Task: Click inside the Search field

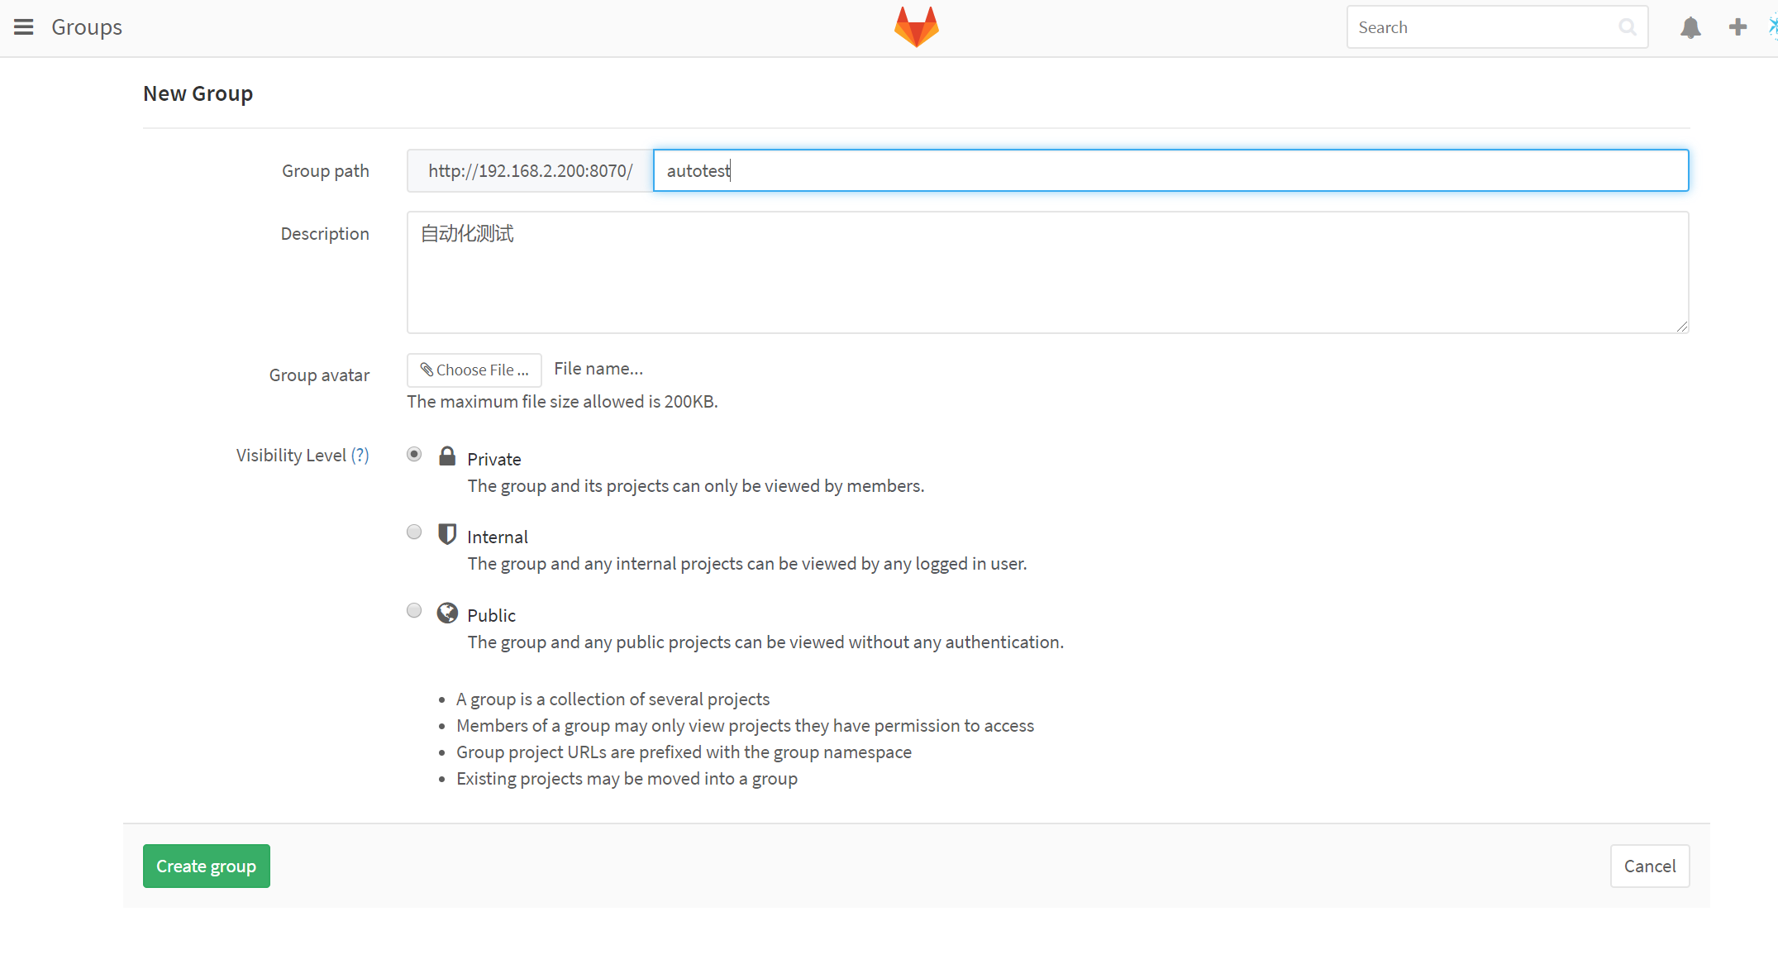Action: coord(1480,26)
